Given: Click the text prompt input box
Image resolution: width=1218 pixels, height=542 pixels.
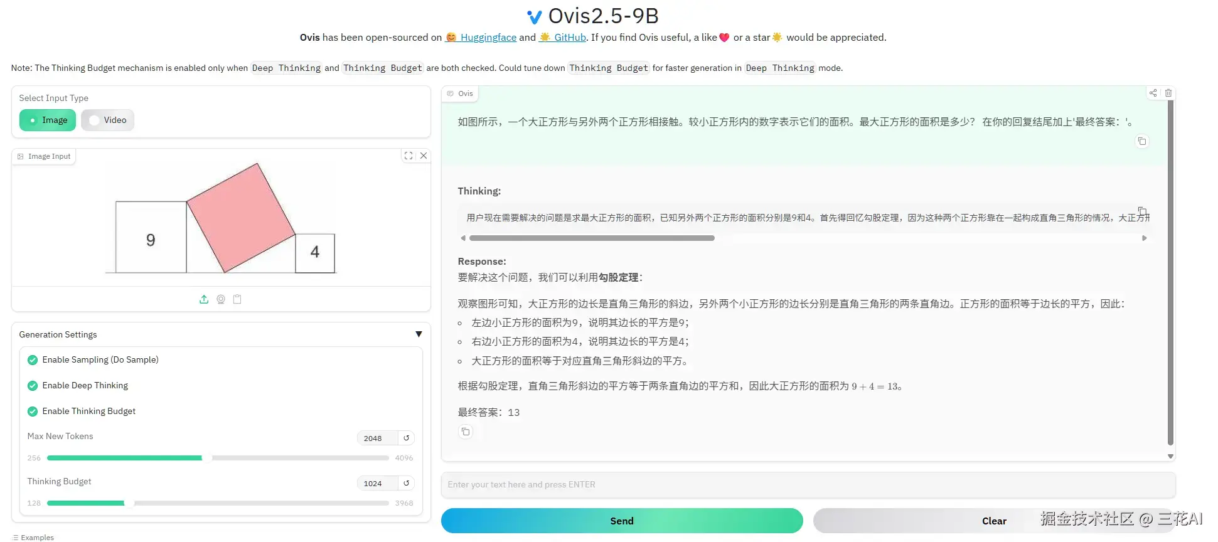Looking at the screenshot, I should click(808, 485).
